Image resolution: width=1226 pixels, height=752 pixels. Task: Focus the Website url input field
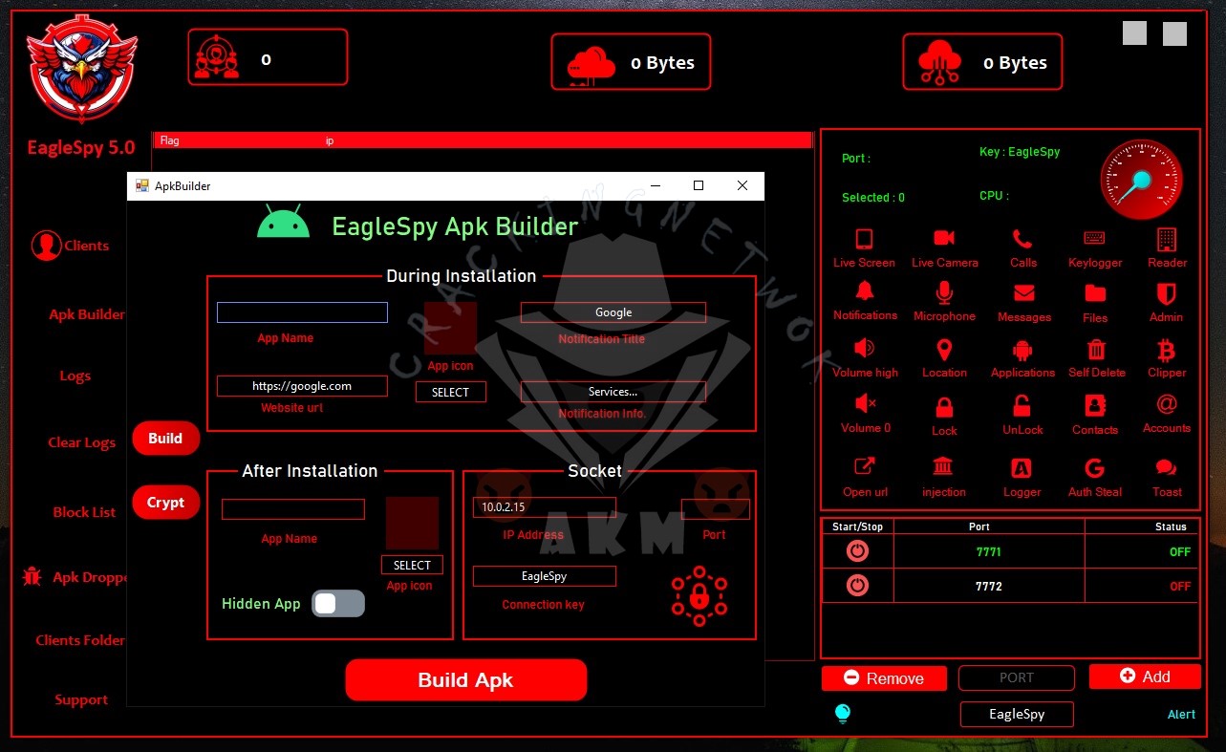pyautogui.click(x=302, y=386)
